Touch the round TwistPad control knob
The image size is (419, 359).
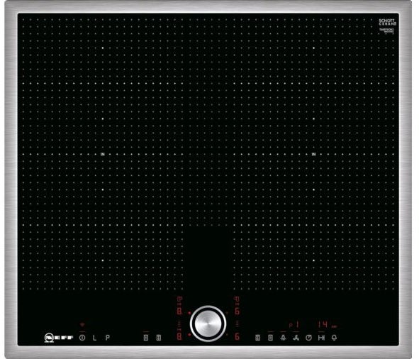point(208,324)
